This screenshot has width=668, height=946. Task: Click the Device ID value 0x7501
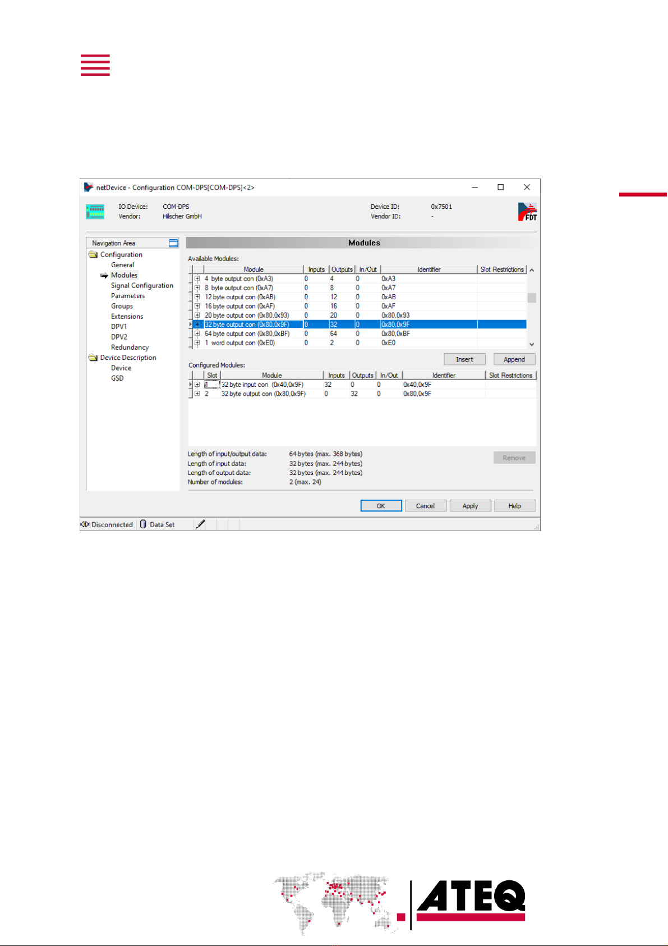pyautogui.click(x=441, y=207)
